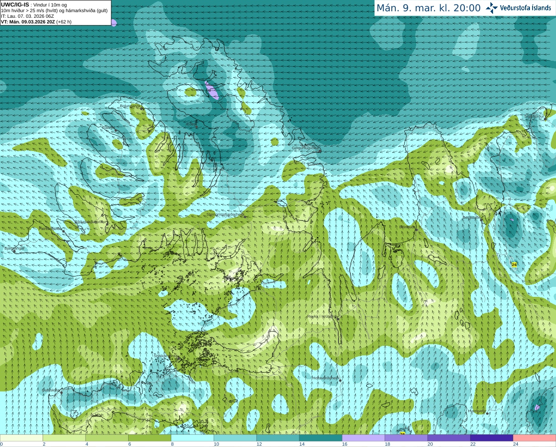
Task: Click the pink above-24 m/s legend swatch
Action: click(x=534, y=438)
